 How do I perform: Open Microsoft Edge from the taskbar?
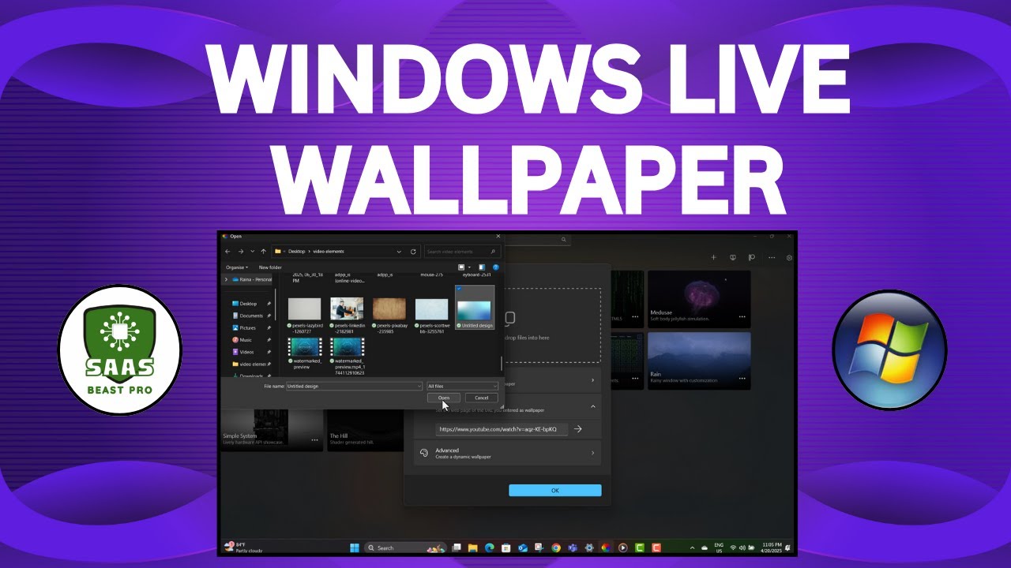tap(489, 547)
